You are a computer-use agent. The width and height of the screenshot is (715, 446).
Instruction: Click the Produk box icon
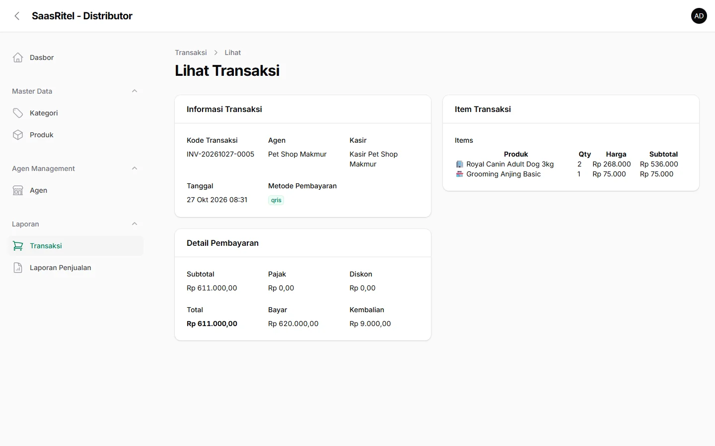click(18, 135)
